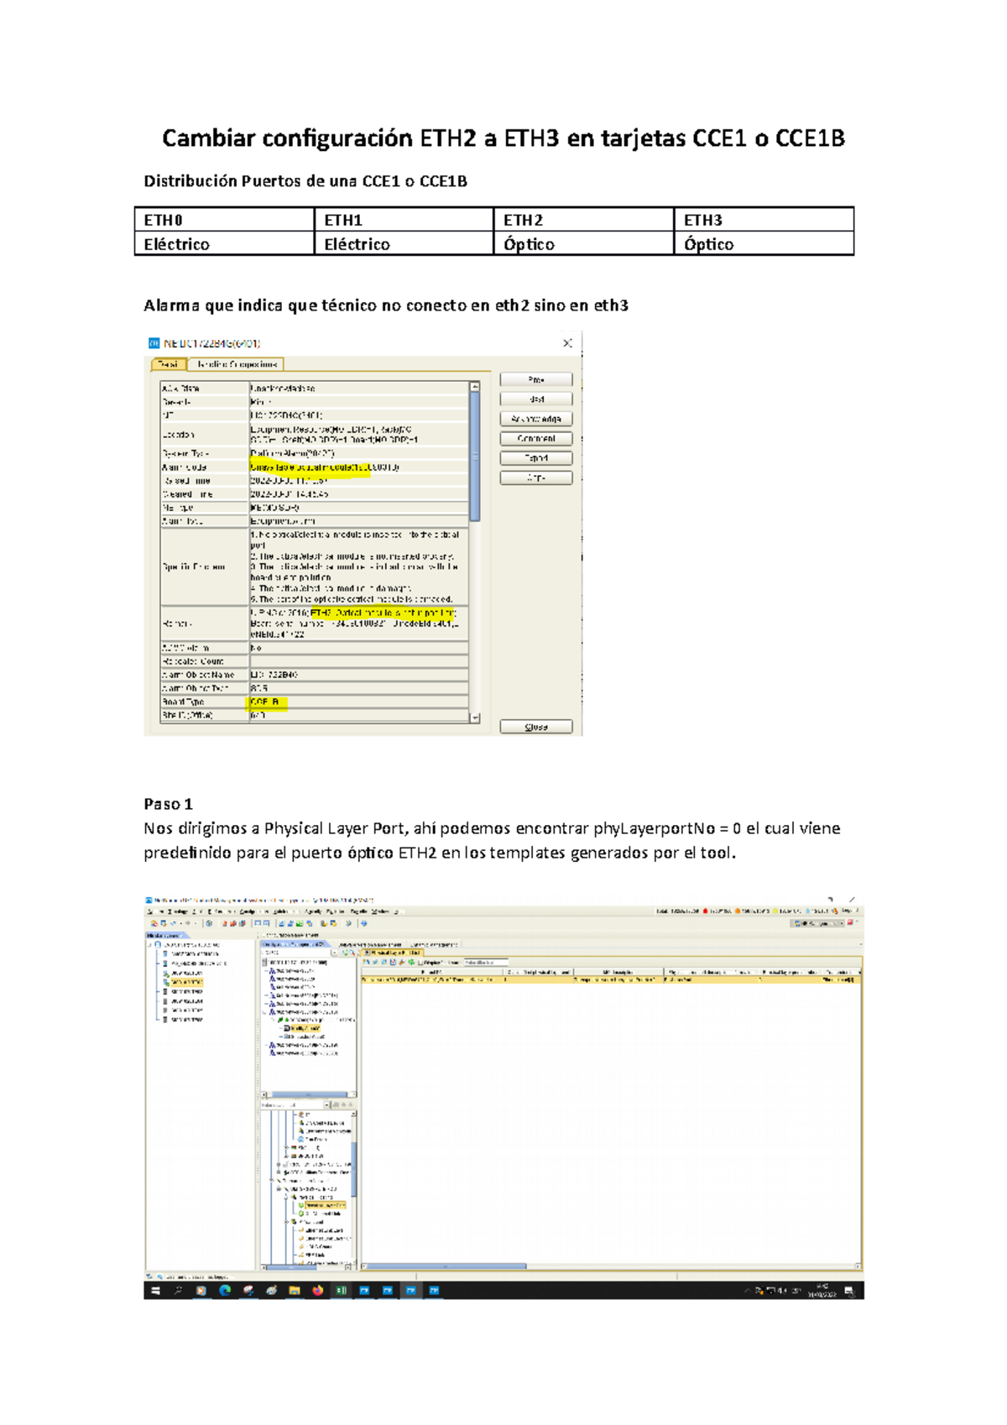Screen dimensions: 1007x1425
Task: Open File Explorer from the taskbar
Action: coord(295,1291)
